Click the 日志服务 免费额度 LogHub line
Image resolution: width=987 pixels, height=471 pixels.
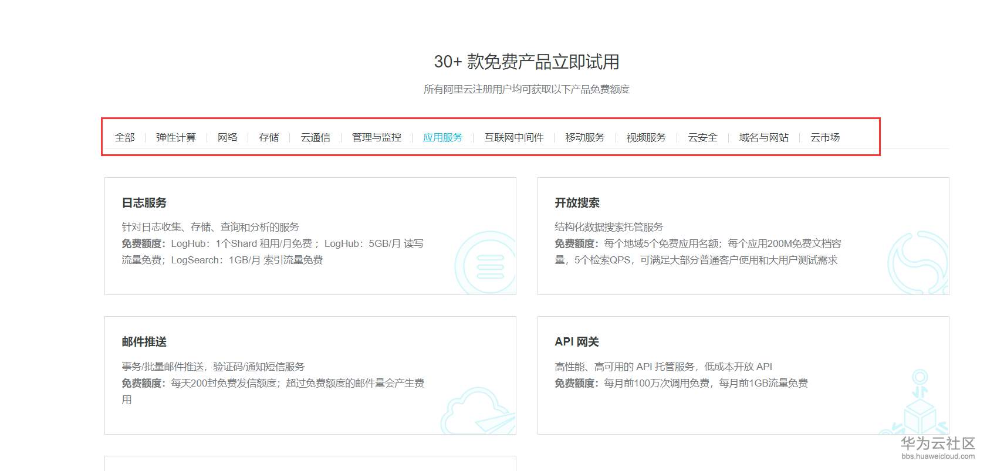click(x=273, y=252)
